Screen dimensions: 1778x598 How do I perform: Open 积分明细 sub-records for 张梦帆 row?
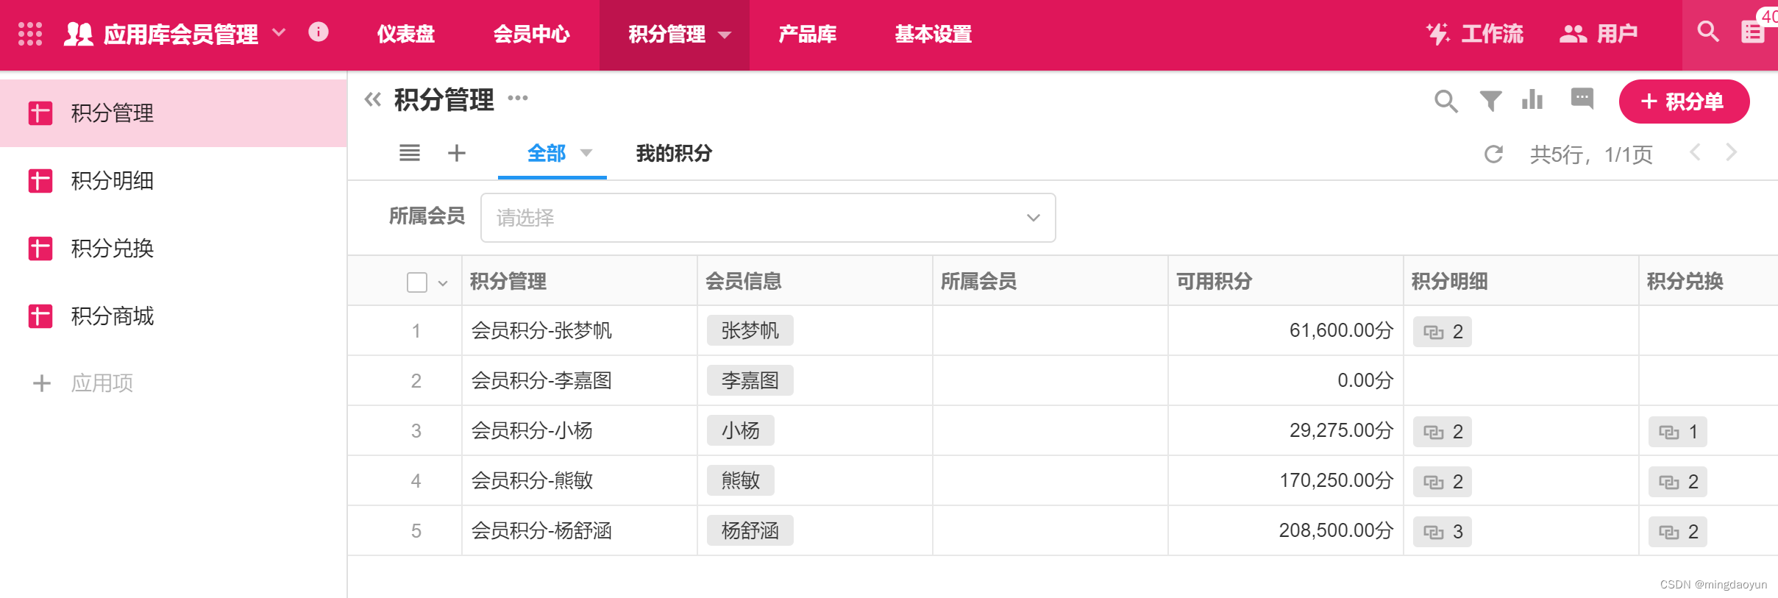1442,332
